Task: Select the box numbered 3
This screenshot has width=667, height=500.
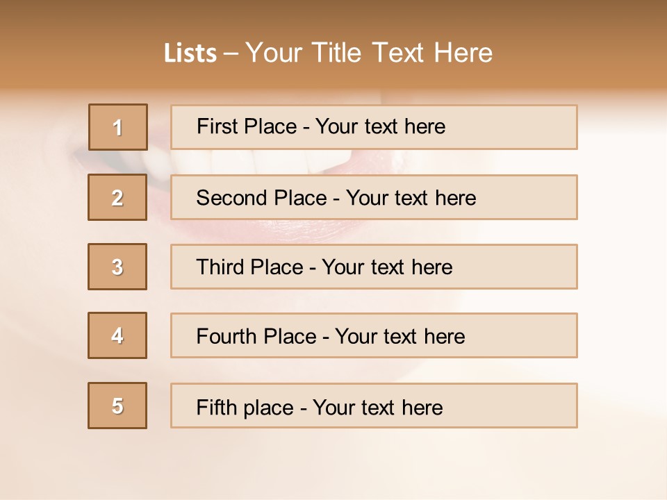Action: point(117,267)
